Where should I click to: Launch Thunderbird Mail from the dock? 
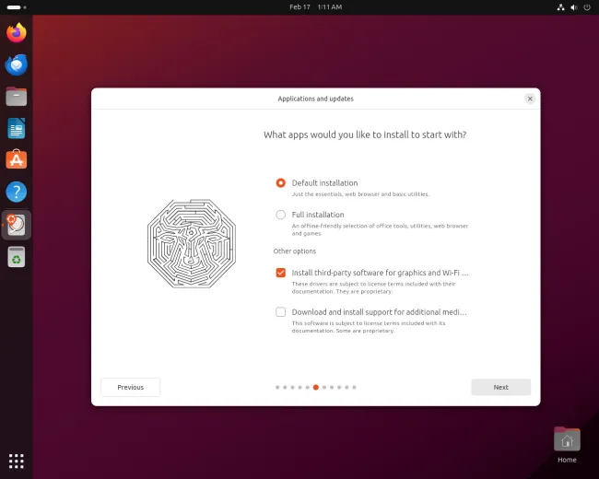point(16,64)
